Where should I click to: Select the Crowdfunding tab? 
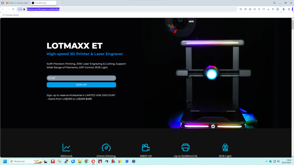pyautogui.click(x=44, y=3)
